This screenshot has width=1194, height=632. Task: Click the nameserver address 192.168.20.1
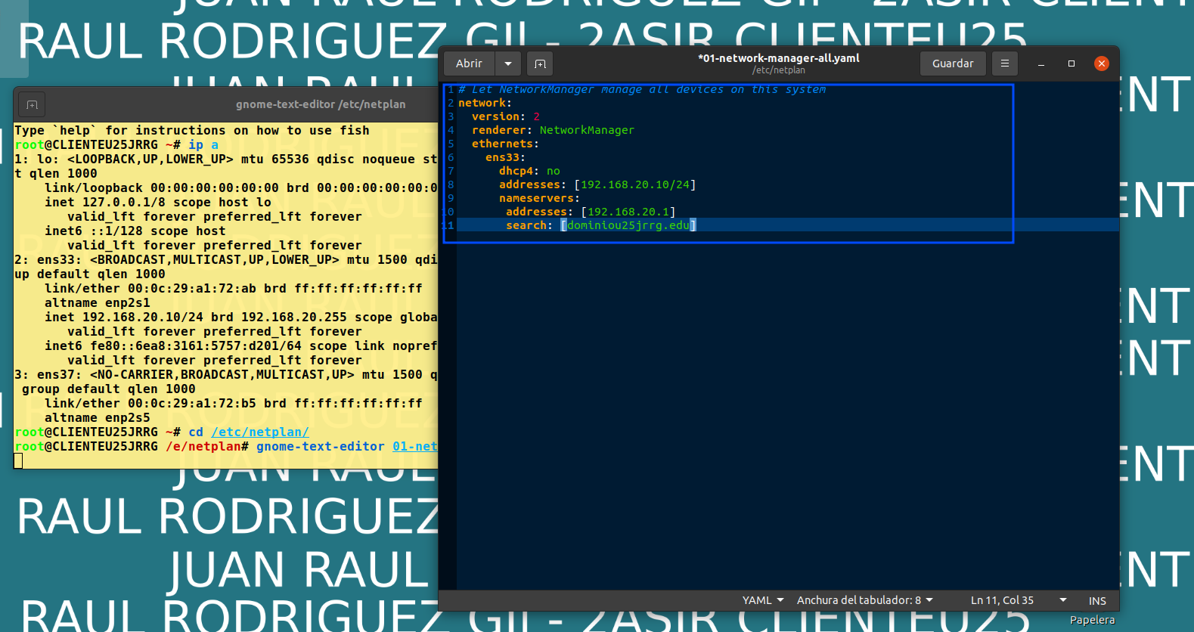[x=628, y=212]
